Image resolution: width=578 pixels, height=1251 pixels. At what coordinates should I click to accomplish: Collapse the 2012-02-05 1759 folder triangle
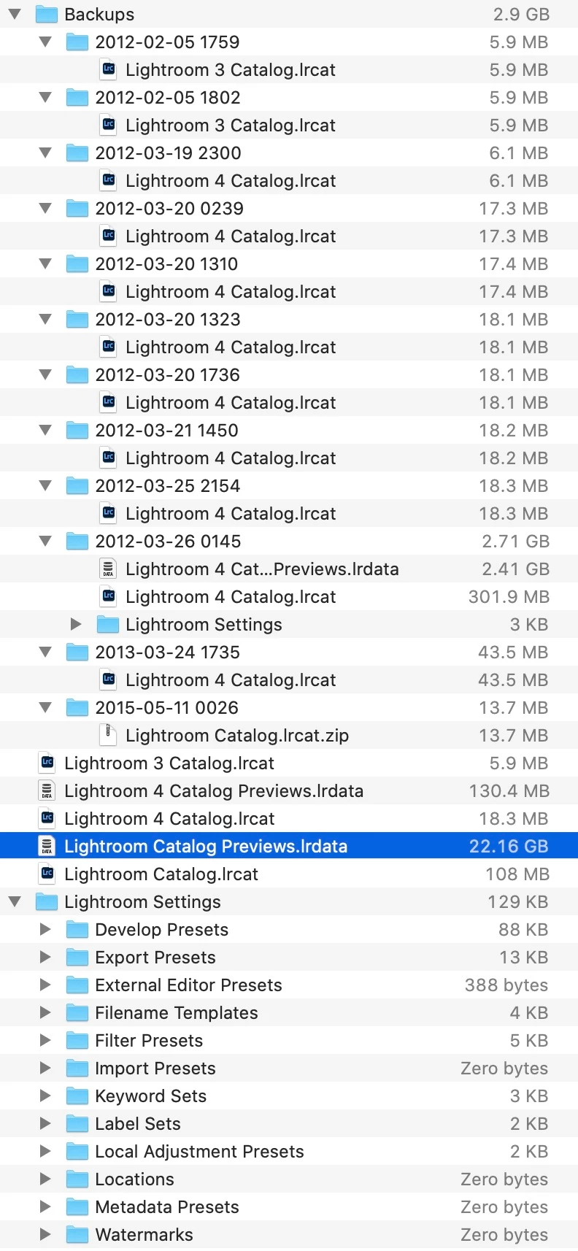point(45,42)
